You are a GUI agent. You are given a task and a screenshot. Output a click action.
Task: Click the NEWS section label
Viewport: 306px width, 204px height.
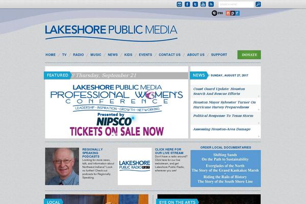point(199,75)
